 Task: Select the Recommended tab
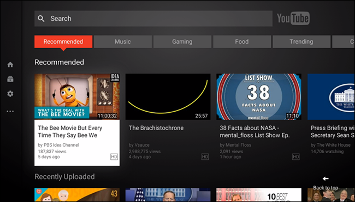click(x=63, y=42)
